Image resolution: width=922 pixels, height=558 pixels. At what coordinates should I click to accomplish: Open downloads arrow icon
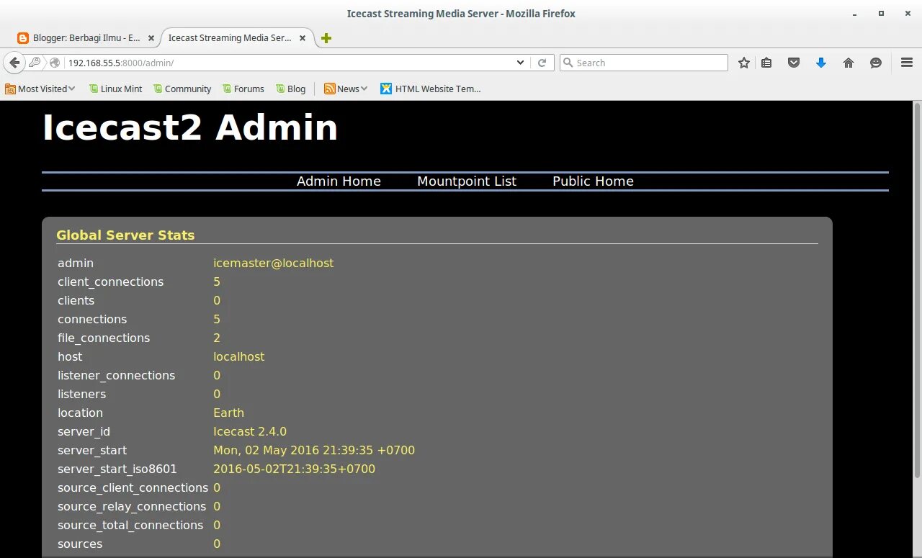820,63
